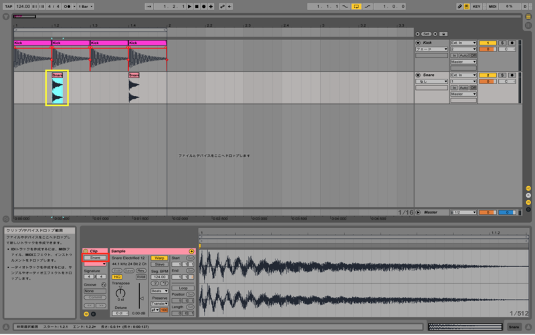535x335 pixels.
Task: Click the RAM mode button
Action: click(x=141, y=277)
